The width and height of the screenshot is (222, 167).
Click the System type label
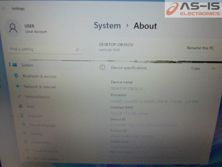pyautogui.click(x=119, y=142)
